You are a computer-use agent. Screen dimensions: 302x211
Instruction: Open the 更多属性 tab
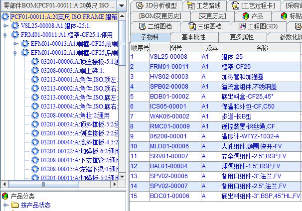coord(242,37)
